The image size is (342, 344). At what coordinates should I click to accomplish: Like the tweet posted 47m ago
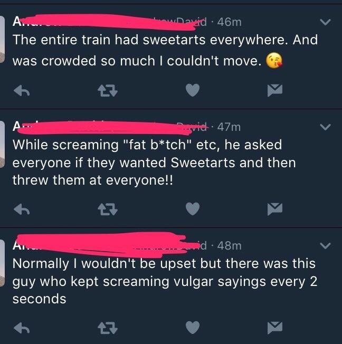194,209
